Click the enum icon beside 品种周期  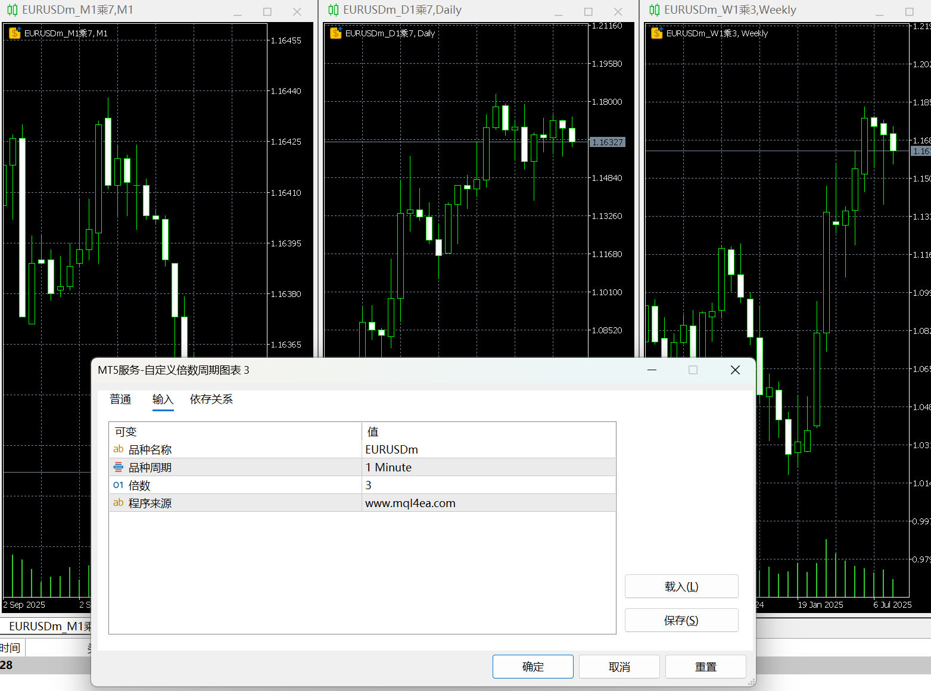tap(119, 467)
